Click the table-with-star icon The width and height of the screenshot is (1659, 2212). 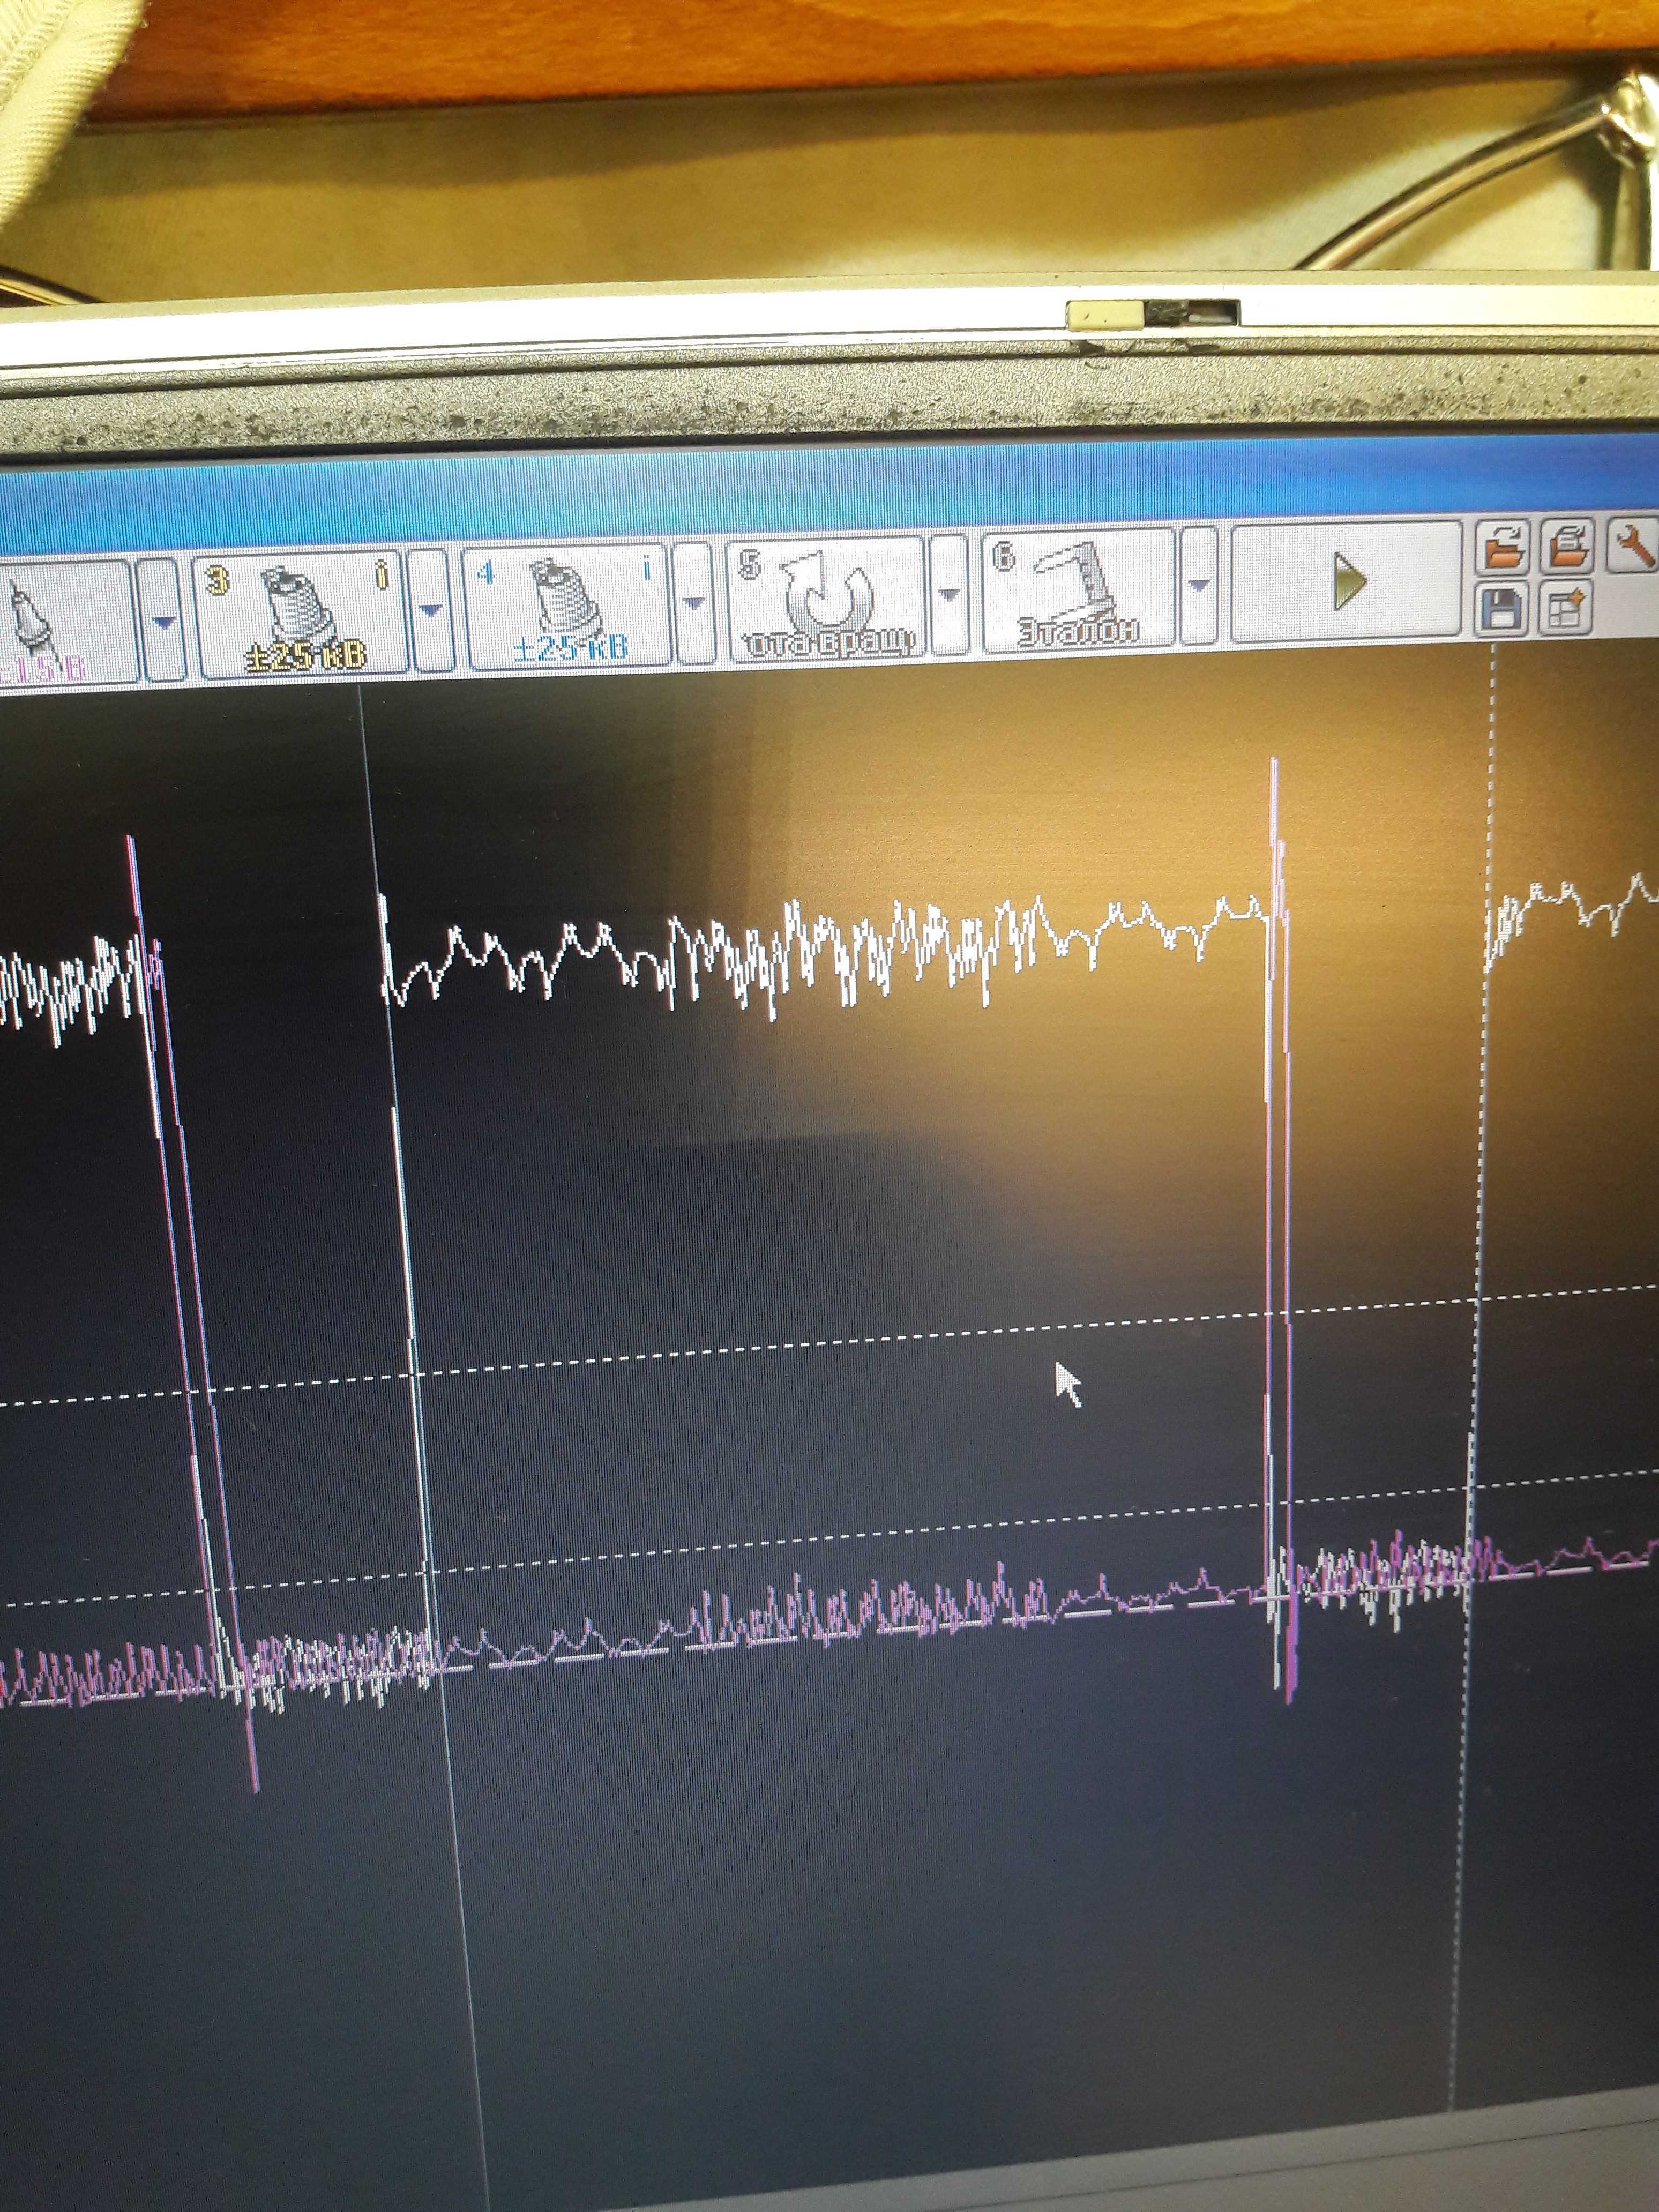tap(1566, 608)
